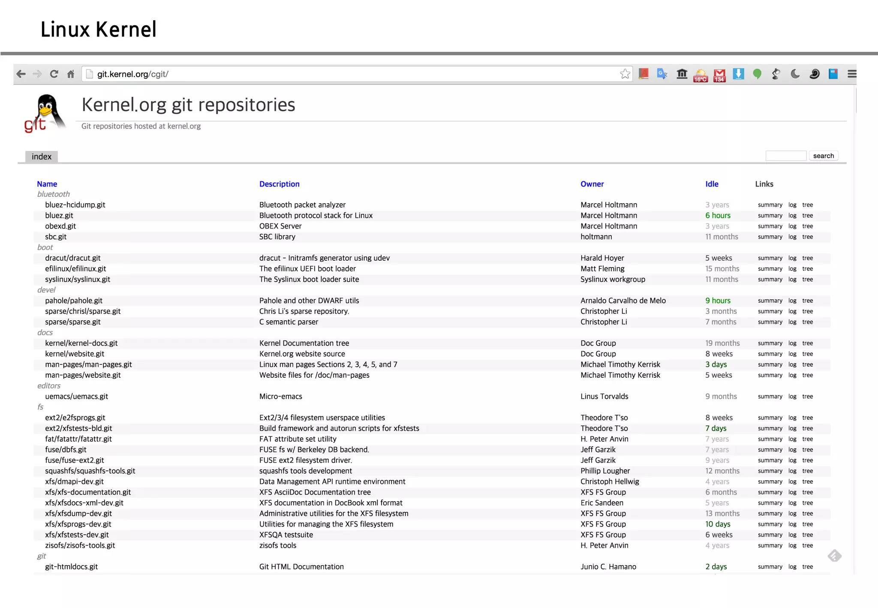Open the green Hangouts chat extension

tap(757, 74)
